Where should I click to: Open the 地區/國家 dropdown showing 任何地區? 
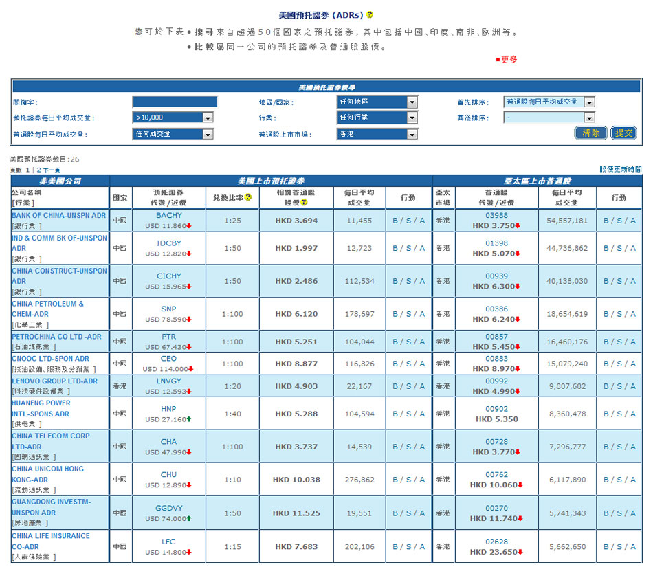tap(377, 102)
